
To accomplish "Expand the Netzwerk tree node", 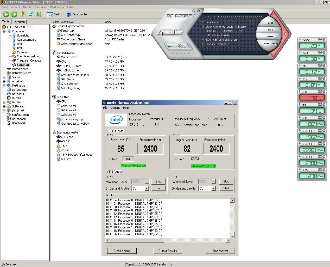I will 4,94.
